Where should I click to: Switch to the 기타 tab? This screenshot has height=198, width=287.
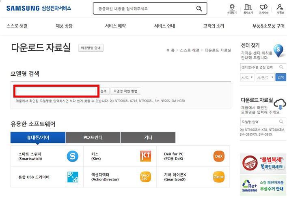click(148, 137)
